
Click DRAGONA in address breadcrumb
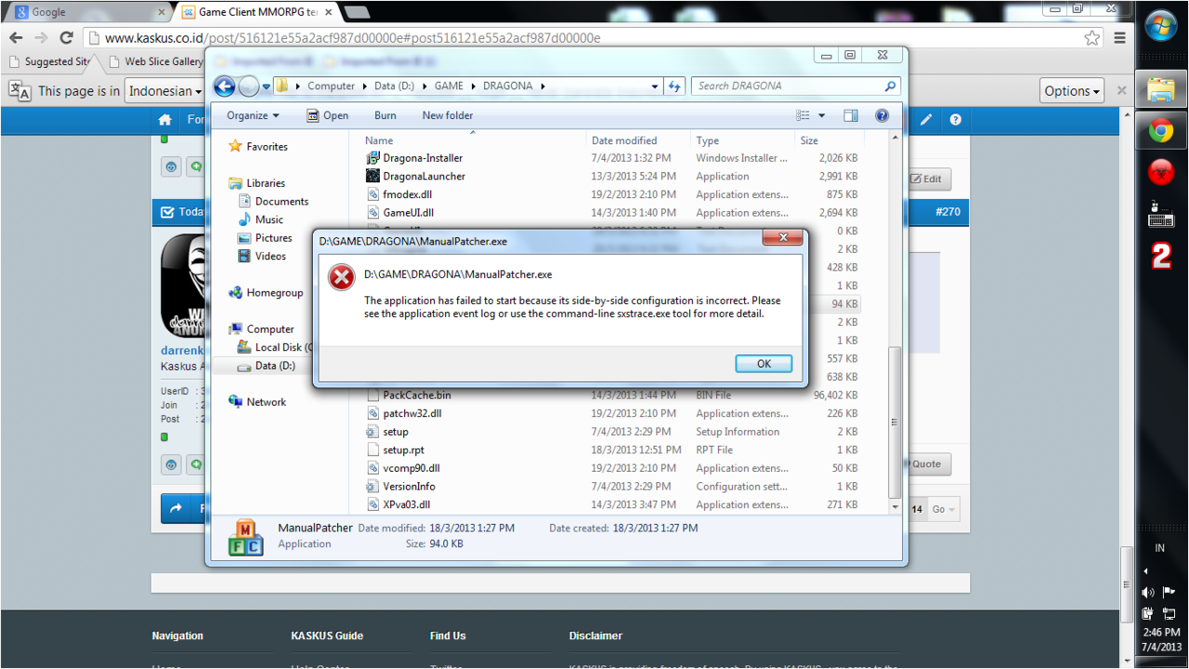[507, 85]
